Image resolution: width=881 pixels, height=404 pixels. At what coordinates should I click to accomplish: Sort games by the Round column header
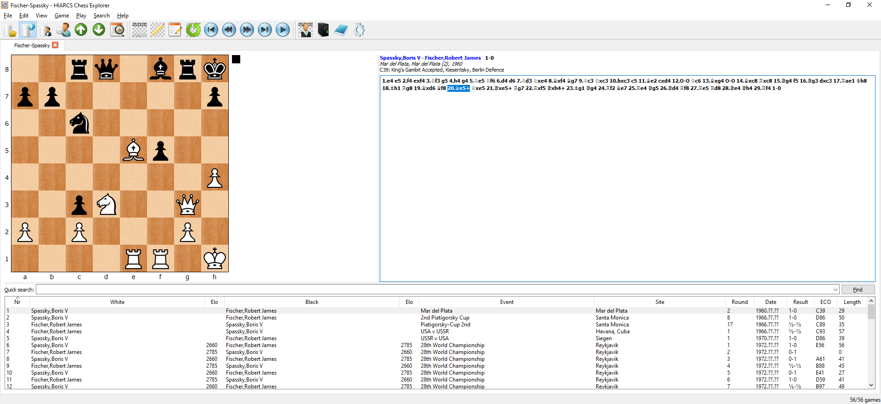(x=740, y=302)
